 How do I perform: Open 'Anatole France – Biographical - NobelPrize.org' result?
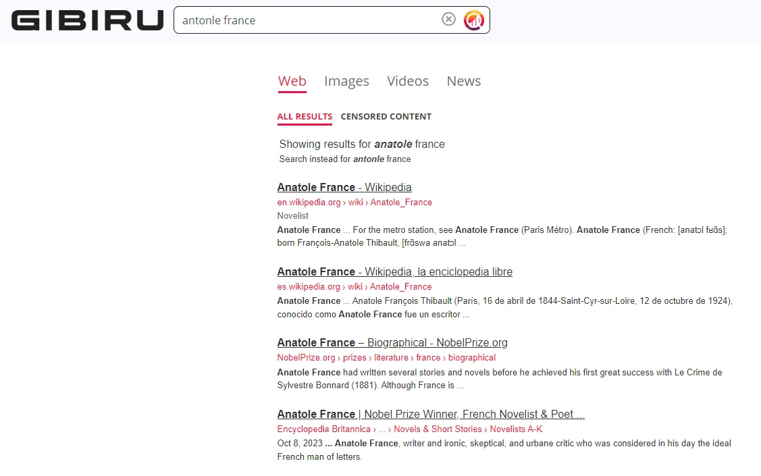click(392, 342)
